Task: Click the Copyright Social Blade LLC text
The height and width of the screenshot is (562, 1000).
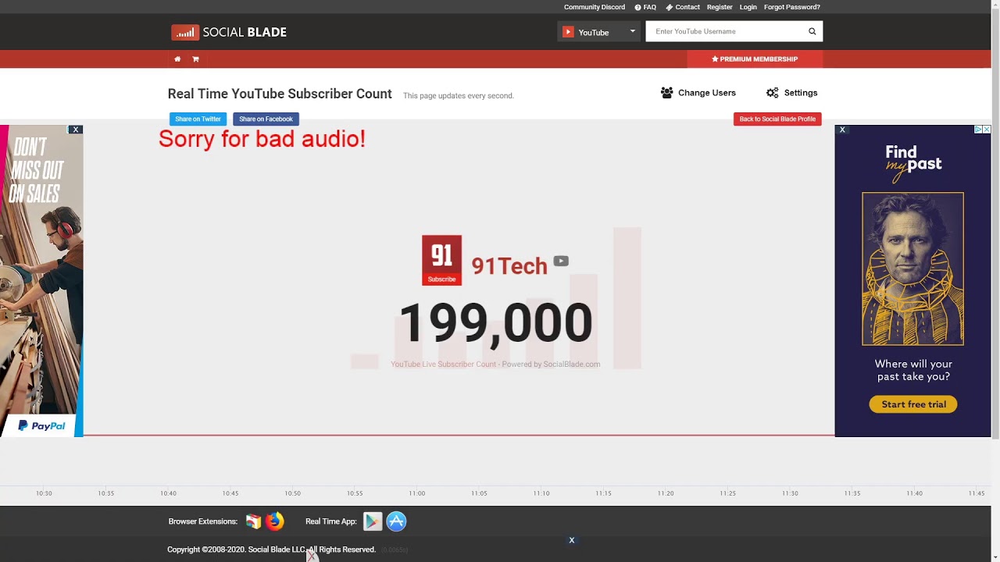Action: click(x=271, y=550)
